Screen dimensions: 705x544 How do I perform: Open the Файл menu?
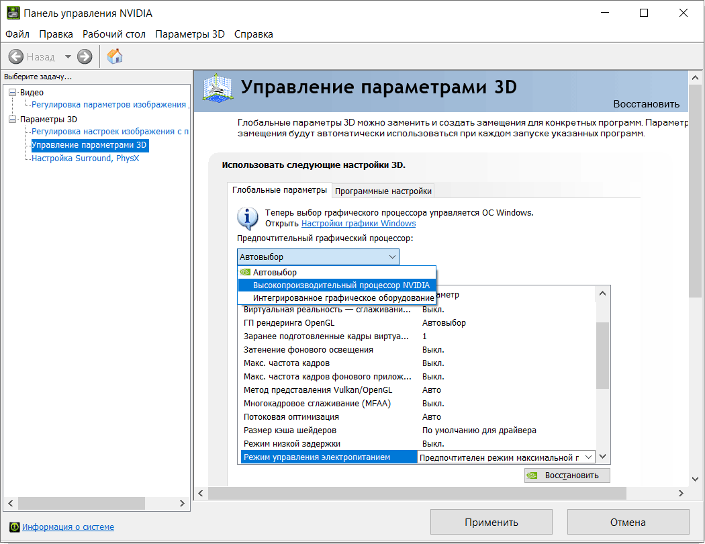point(17,34)
